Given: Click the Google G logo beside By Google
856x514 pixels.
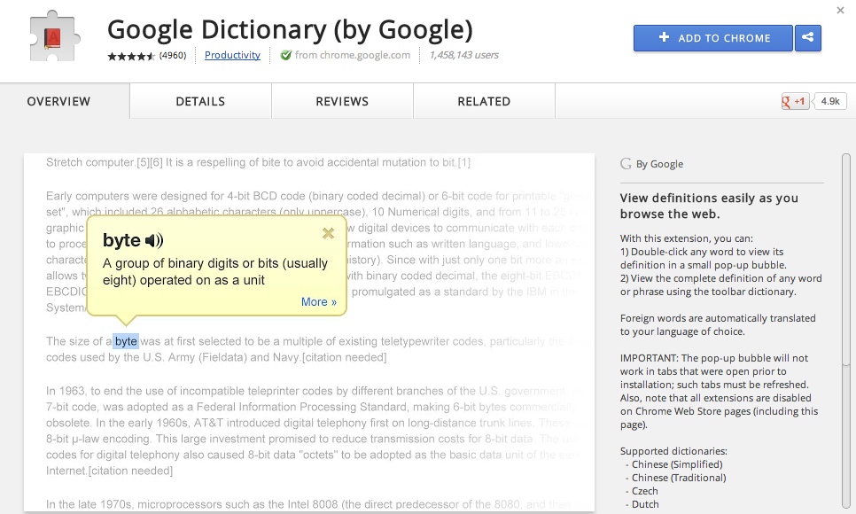Looking at the screenshot, I should 626,163.
